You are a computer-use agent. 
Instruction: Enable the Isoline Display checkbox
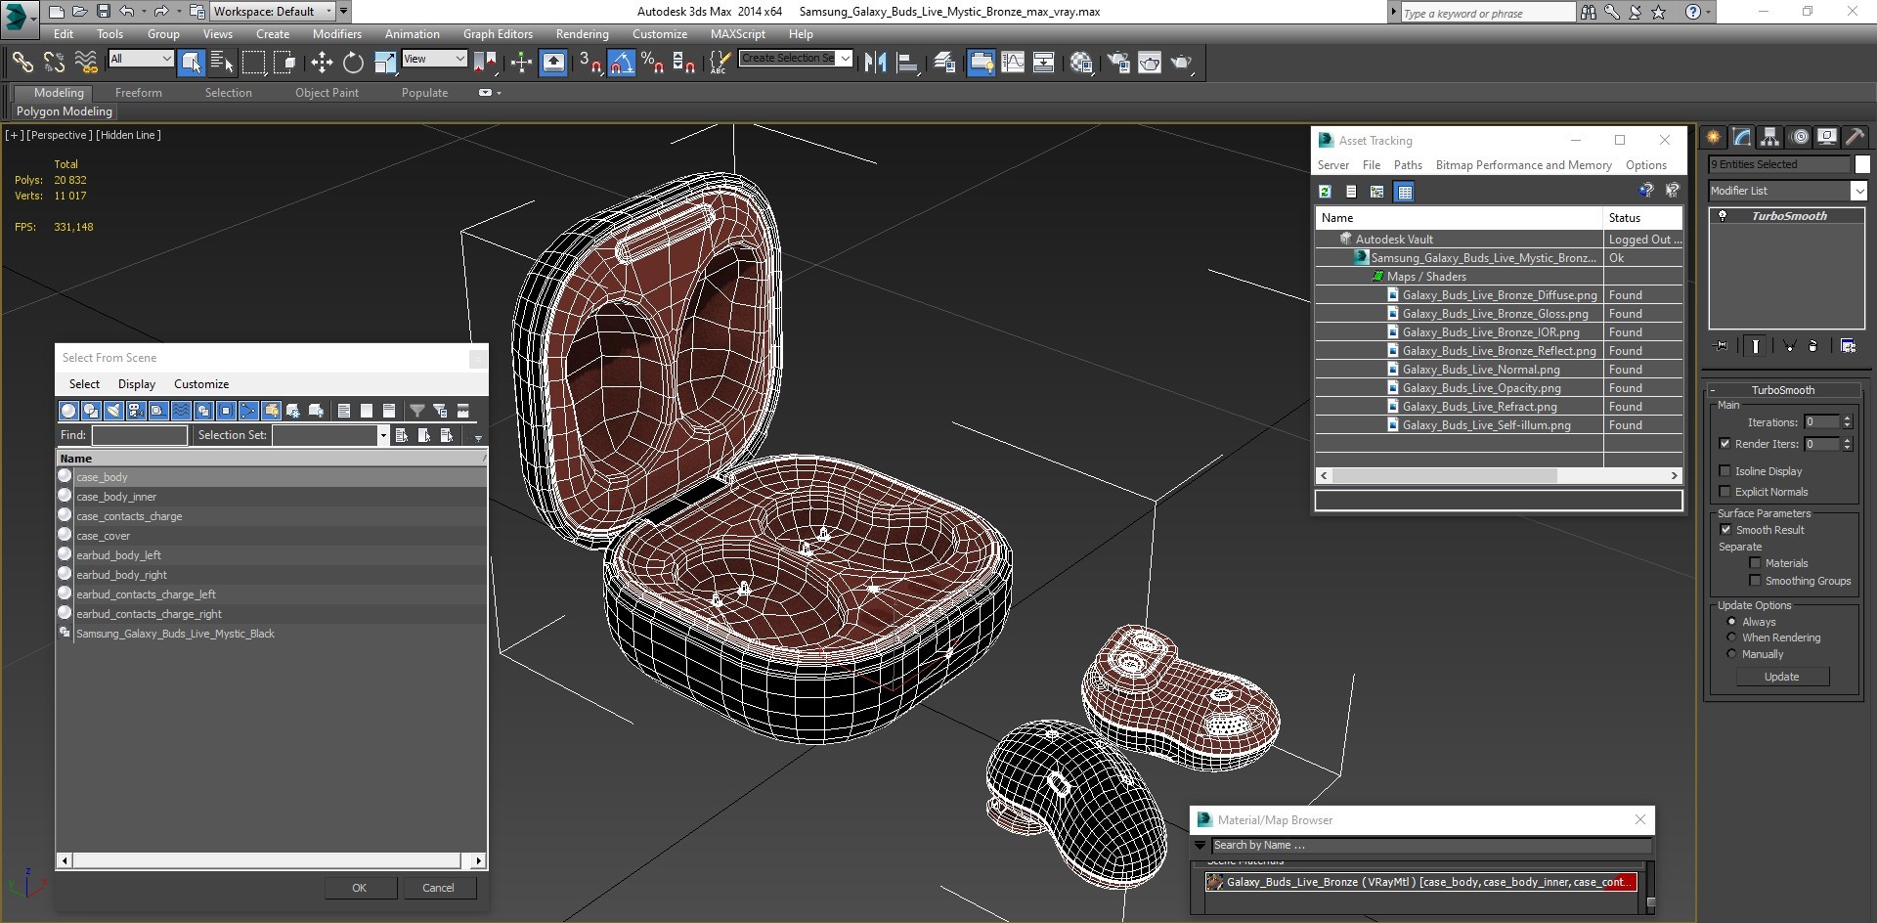[x=1725, y=471]
